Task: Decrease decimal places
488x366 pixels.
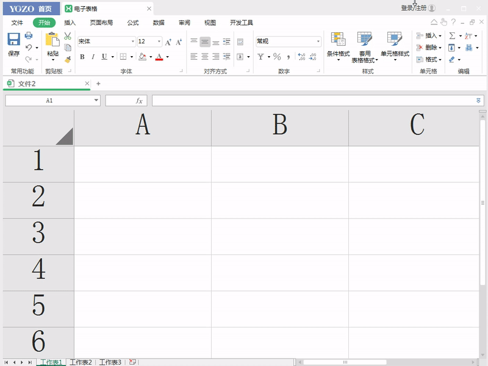Action: coord(312,57)
